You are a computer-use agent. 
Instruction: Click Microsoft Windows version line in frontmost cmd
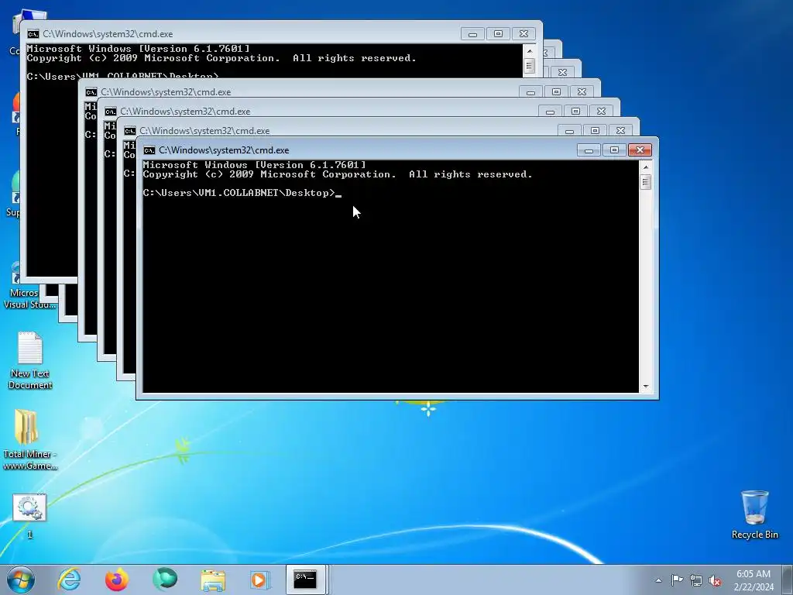tap(254, 165)
